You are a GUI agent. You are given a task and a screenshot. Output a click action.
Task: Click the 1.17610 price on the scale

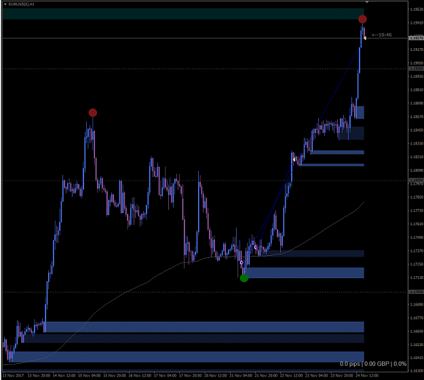(417, 224)
